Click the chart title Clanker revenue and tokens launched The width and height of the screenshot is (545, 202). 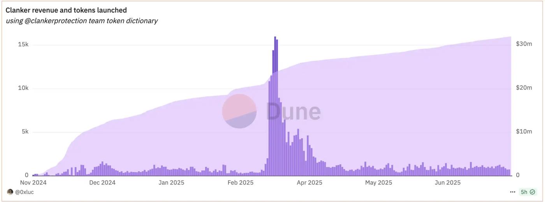pos(66,10)
